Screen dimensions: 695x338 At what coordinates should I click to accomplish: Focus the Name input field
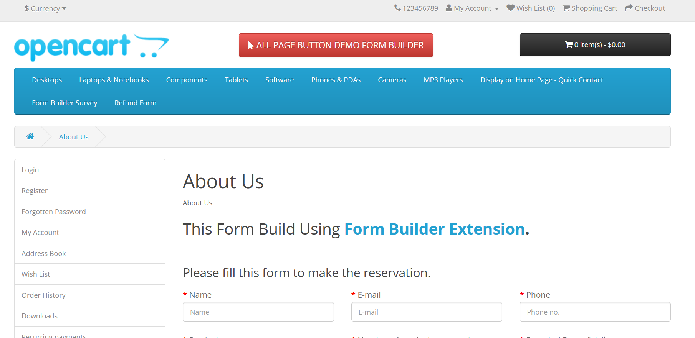tap(258, 312)
